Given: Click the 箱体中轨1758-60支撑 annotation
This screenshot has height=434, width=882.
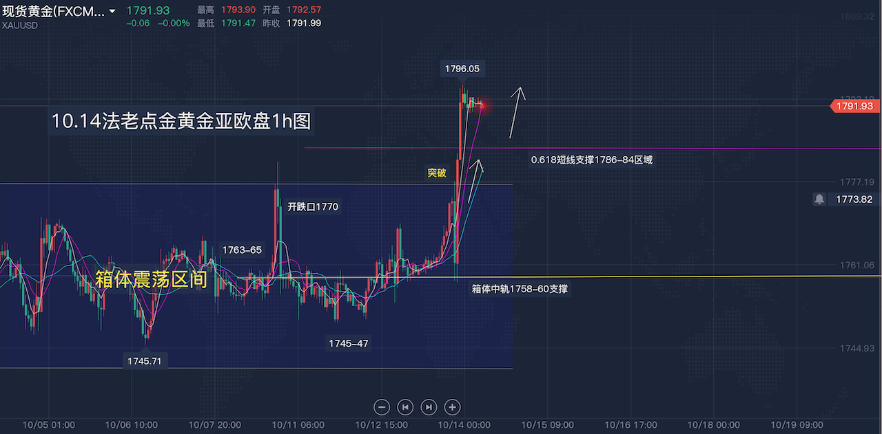Looking at the screenshot, I should click(x=520, y=290).
